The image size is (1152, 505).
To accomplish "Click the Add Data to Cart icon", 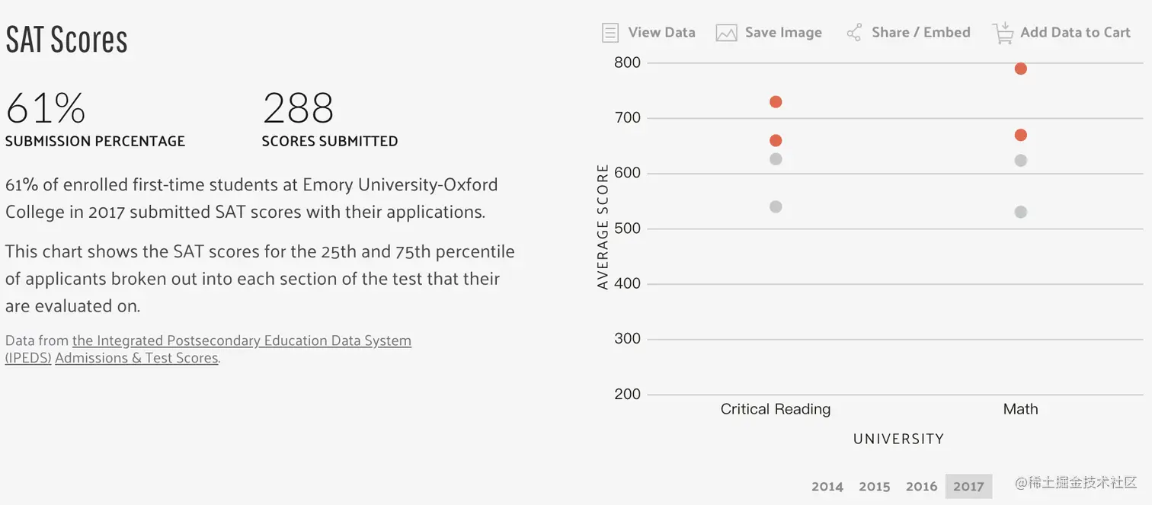I will click(x=1003, y=33).
